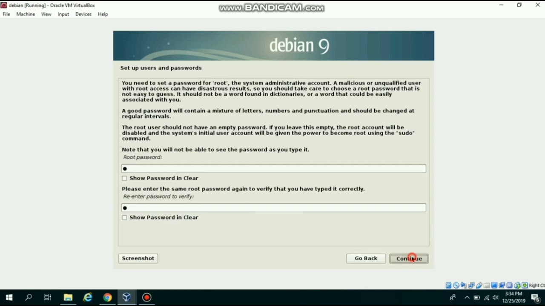Click the Continue button
The height and width of the screenshot is (306, 545).
tap(409, 258)
